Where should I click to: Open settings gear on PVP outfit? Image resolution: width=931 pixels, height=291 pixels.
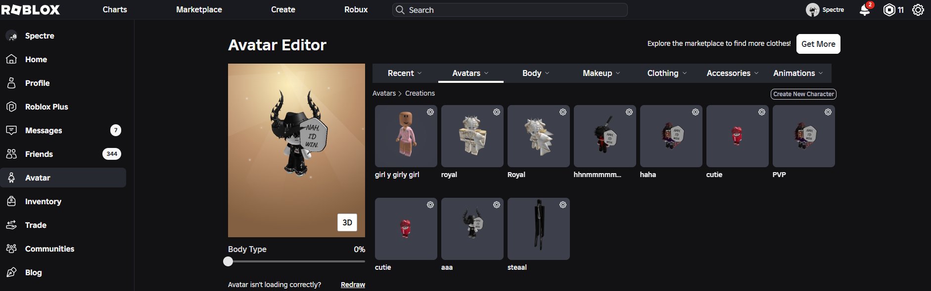(x=828, y=112)
